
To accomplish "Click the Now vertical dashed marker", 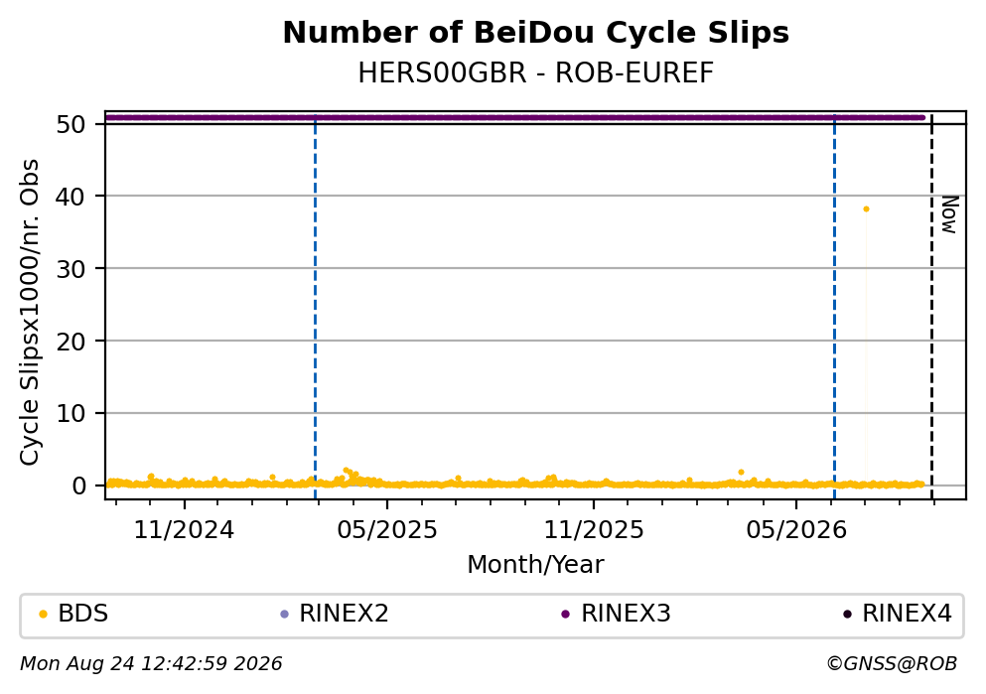I will point(931,306).
